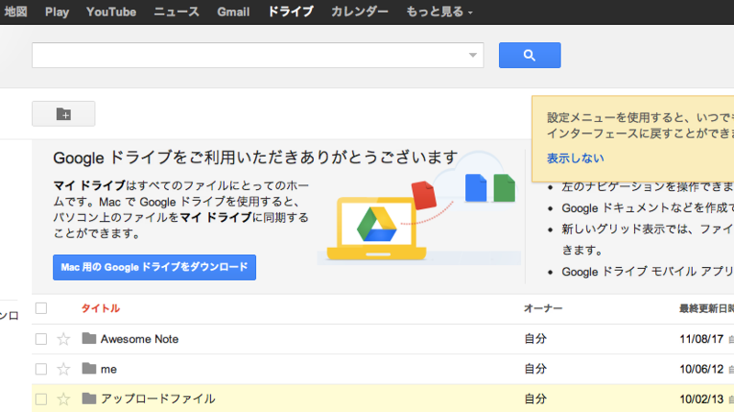Click the blue search magnifier button

(529, 55)
